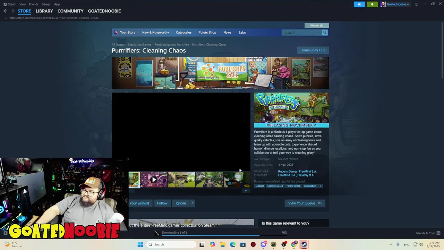
Task: Click the Big Picture mode monitor icon
Action: click(416, 4)
